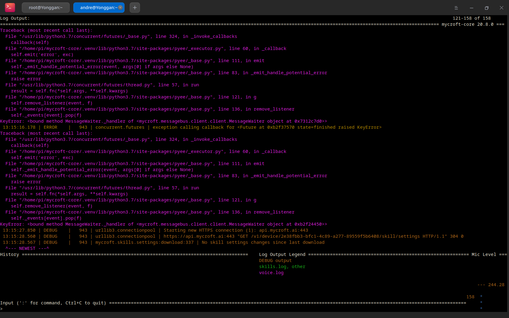This screenshot has width=509, height=318.
Task: Switch to the andre@Yonggan:~ tab
Action: point(99,8)
